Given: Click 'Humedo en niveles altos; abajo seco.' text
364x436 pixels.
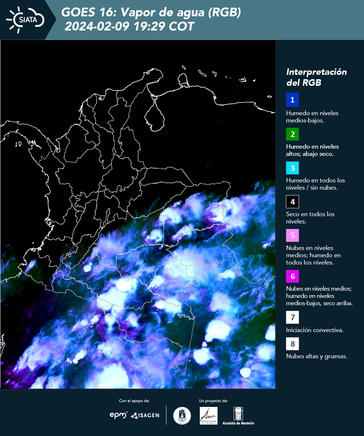Looking at the screenshot, I should click(312, 150).
